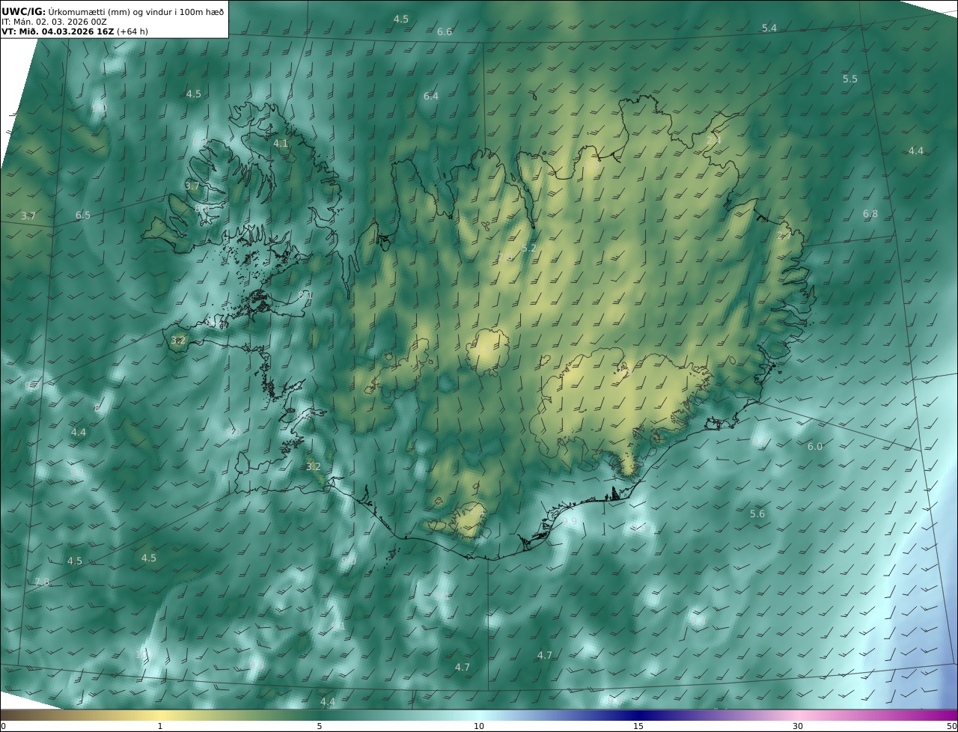
Task: Click the initial time 'IT: Mán. 02. 03. 2026 00Z'
Action: coord(54,22)
